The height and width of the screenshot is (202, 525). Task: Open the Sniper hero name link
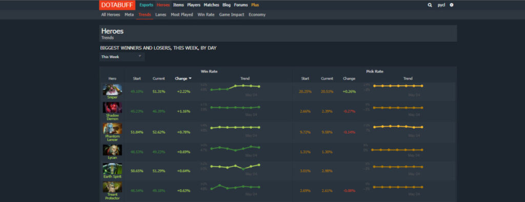112,97
